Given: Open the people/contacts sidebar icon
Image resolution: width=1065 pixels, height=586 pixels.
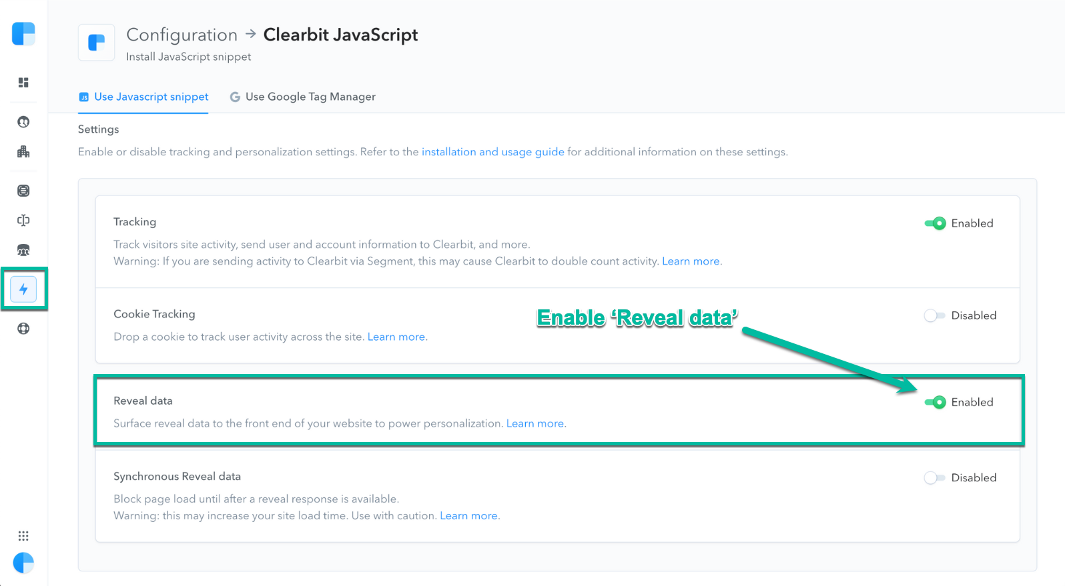Looking at the screenshot, I should [23, 122].
